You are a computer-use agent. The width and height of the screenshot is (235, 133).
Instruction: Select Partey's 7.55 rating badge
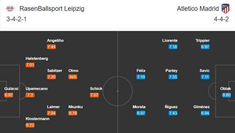pyautogui.click(x=173, y=77)
